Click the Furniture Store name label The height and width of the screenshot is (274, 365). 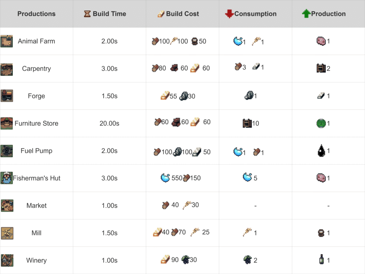[36, 123]
